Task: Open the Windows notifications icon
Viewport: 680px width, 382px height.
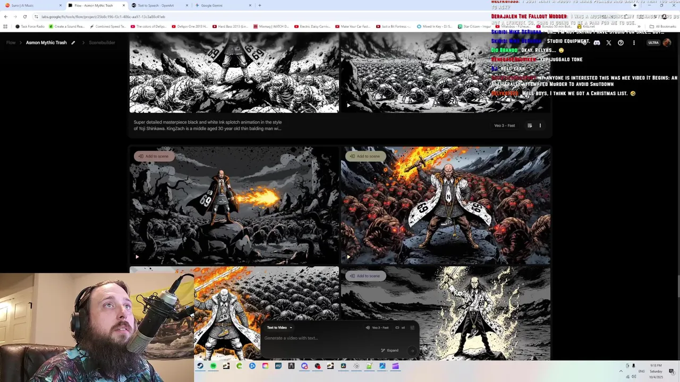Action: click(671, 371)
